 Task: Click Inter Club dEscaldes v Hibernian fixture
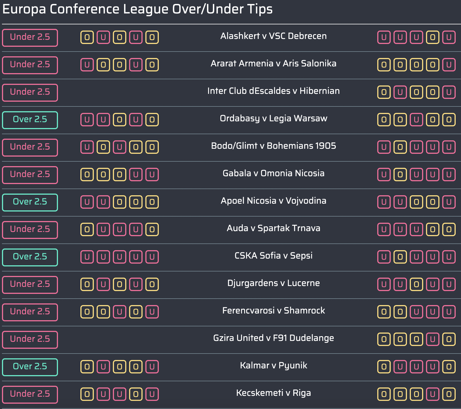pyautogui.click(x=273, y=91)
